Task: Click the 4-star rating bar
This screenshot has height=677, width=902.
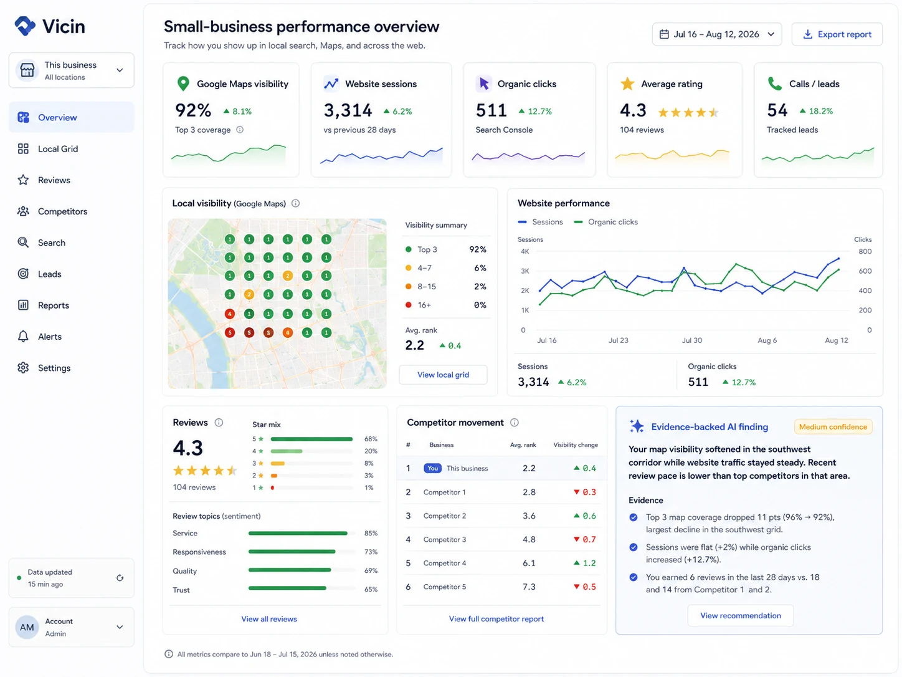Action: tap(311, 451)
